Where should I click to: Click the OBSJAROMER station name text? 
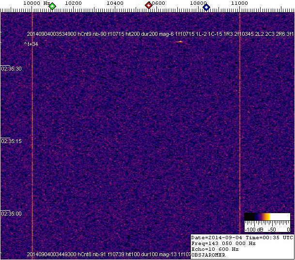click(x=209, y=255)
